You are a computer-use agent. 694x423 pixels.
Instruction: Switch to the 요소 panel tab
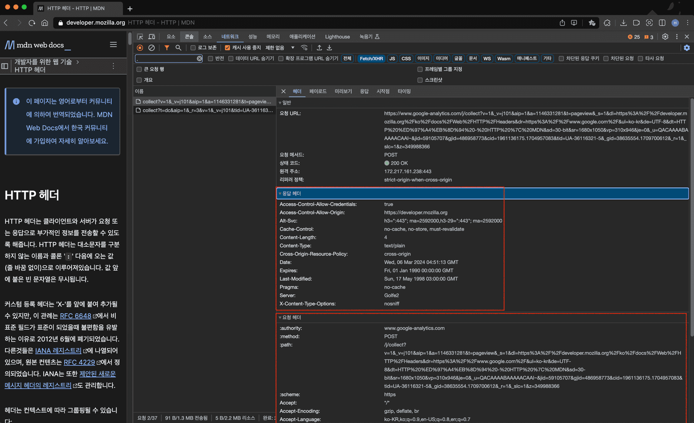(171, 36)
